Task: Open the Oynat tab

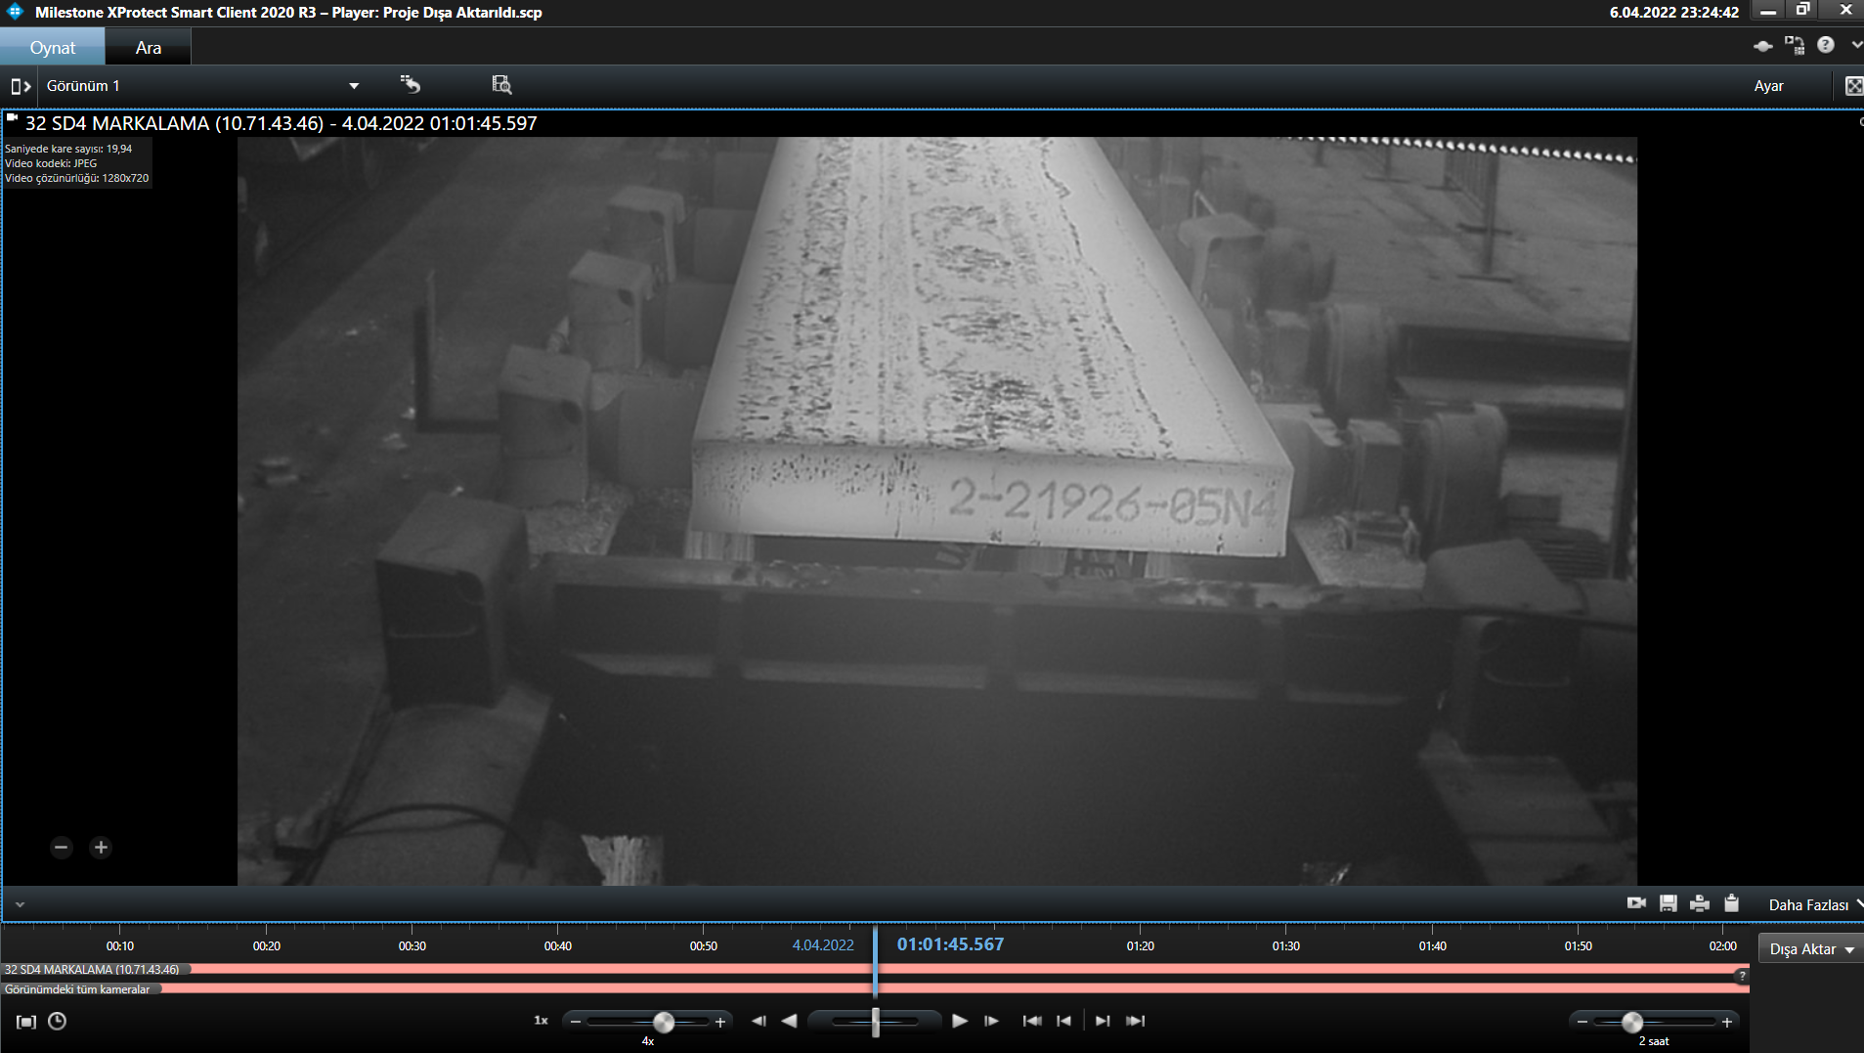Action: coord(53,48)
